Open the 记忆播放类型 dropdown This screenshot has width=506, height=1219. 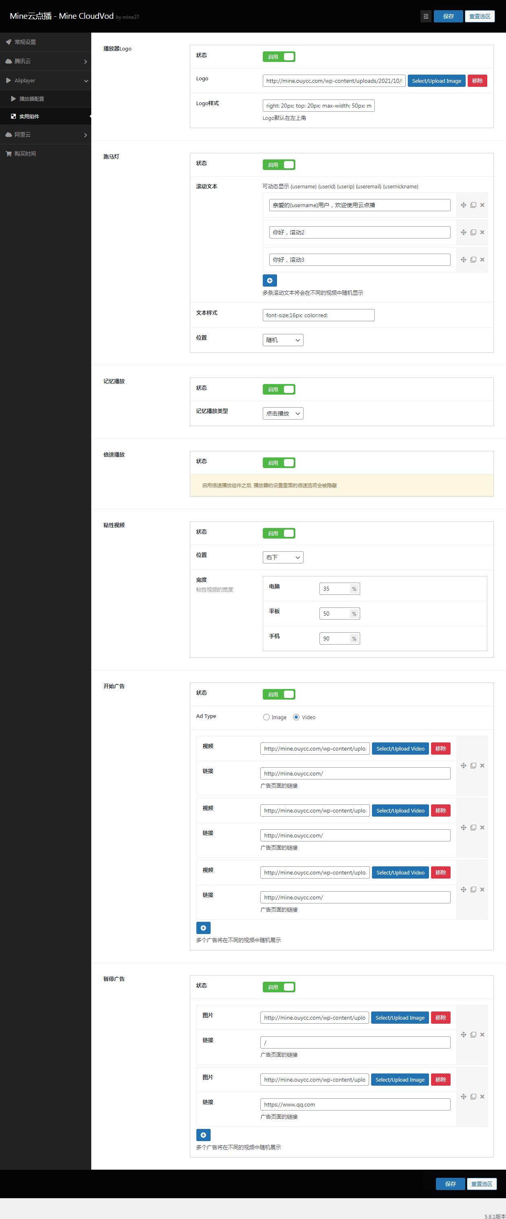coord(283,413)
